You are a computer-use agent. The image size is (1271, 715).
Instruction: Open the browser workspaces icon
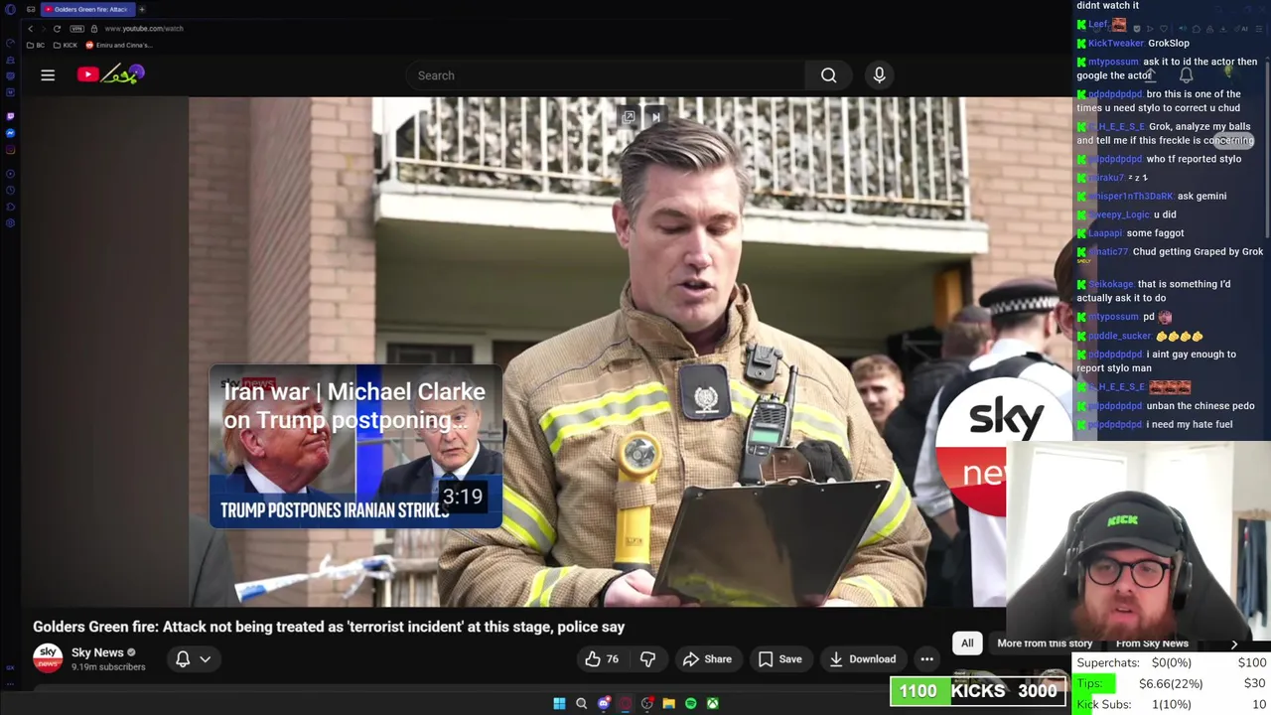tap(31, 9)
